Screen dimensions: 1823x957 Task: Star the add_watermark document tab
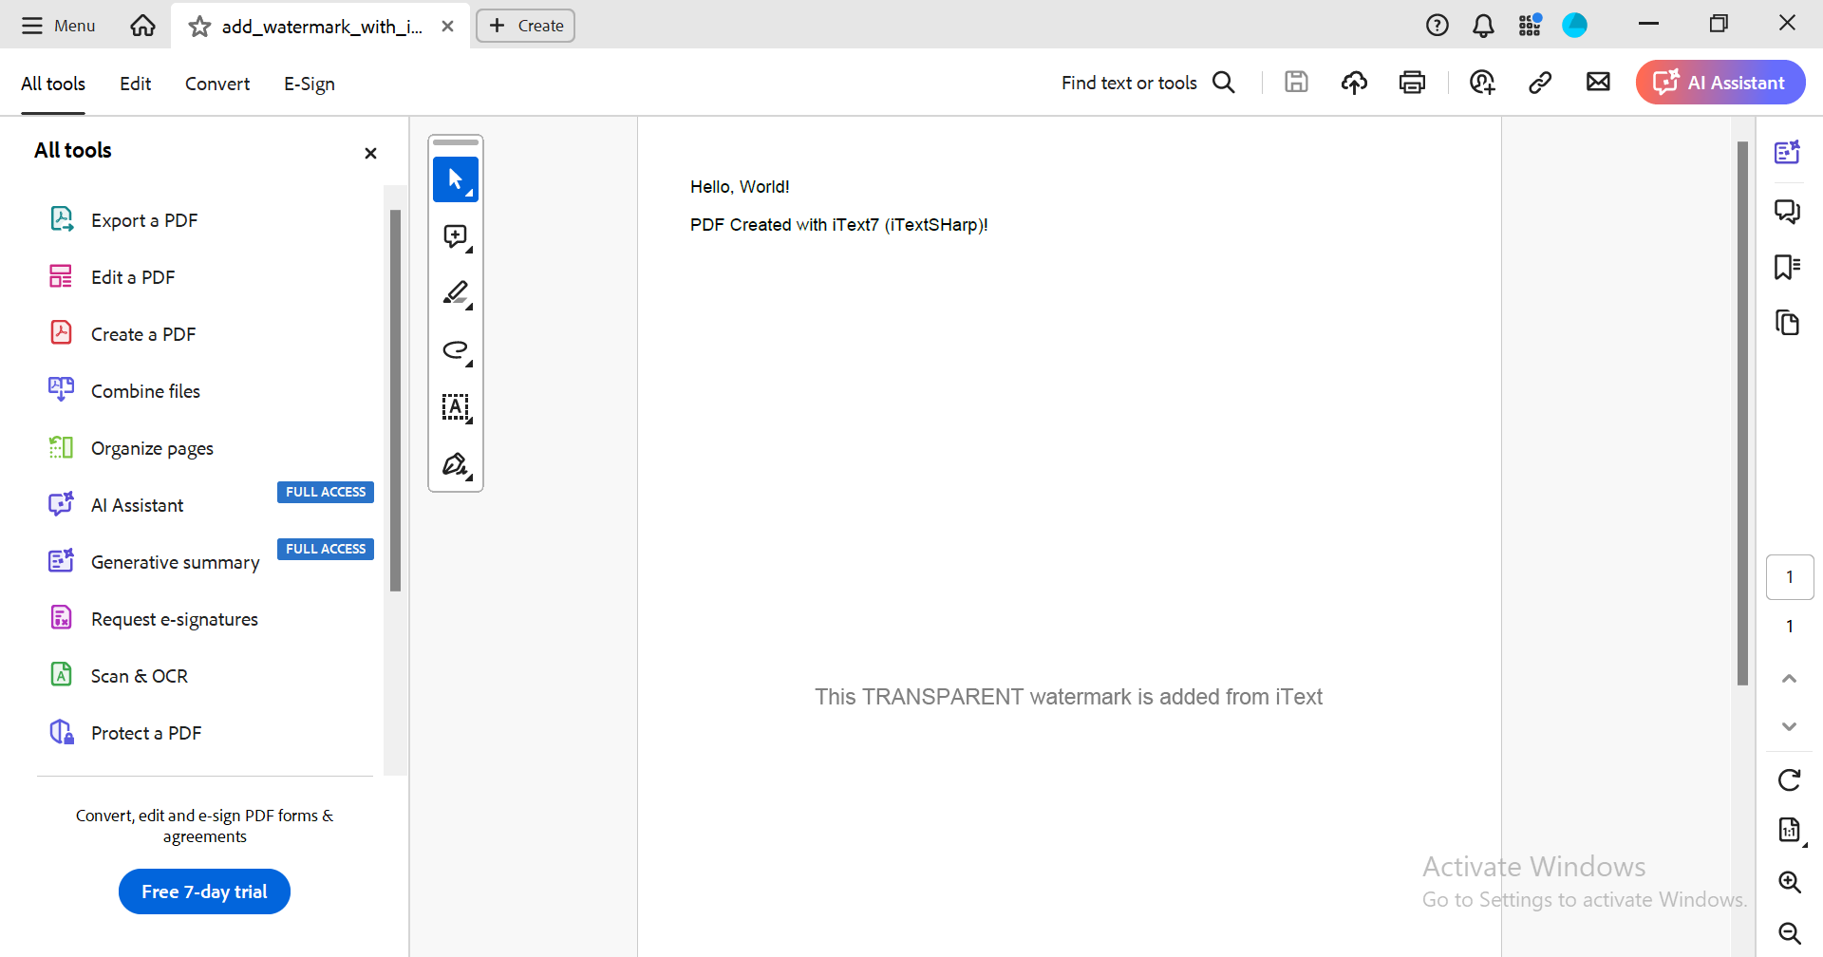[199, 27]
